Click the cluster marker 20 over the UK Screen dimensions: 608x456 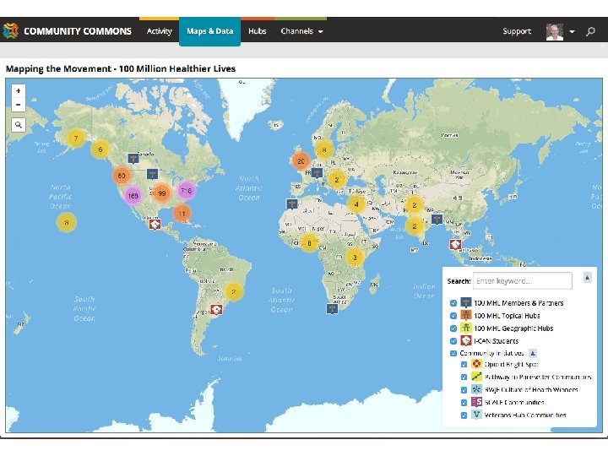click(301, 161)
